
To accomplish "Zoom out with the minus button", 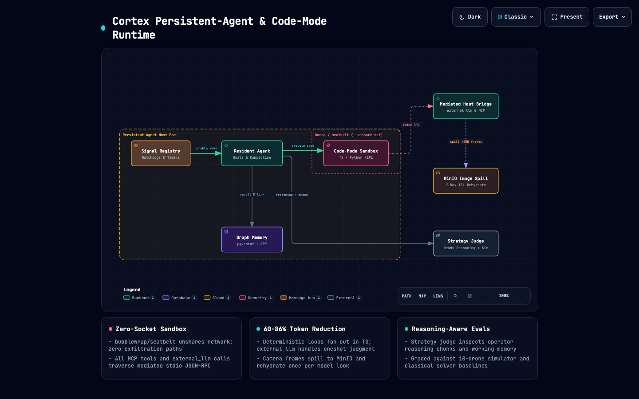I will coord(485,296).
